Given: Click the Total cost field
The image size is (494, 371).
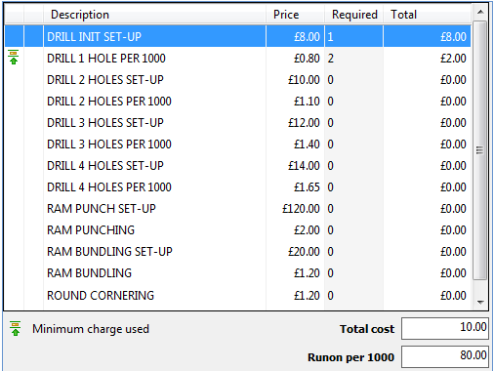Looking at the screenshot, I should click(445, 328).
